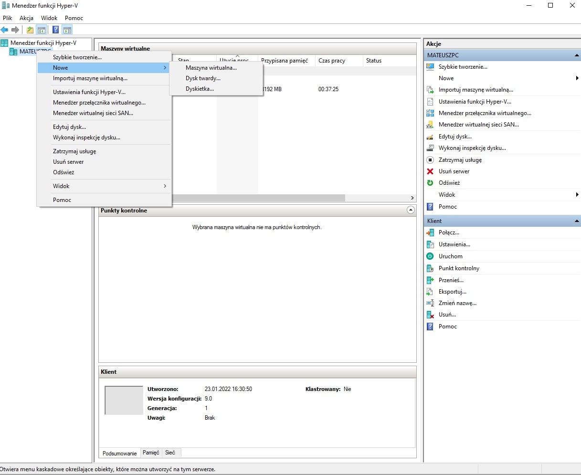
Task: Click the Szybkie tworzenie icon in the Akcje pane
Action: point(430,67)
